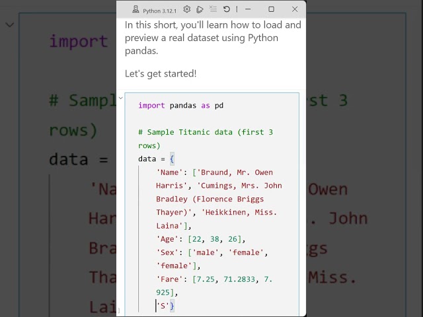The height and width of the screenshot is (317, 423).
Task: Collapse the code cell using its chevron
Action: (120, 98)
